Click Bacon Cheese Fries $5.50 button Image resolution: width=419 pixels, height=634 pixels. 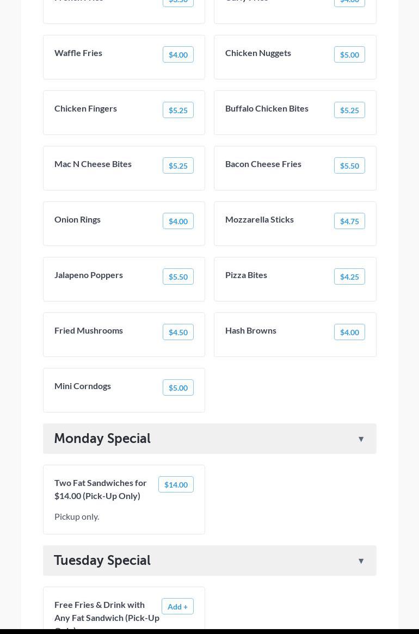[x=349, y=166]
